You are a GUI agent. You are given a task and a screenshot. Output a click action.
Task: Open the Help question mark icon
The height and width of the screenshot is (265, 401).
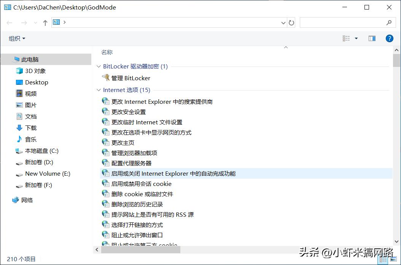pyautogui.click(x=389, y=38)
